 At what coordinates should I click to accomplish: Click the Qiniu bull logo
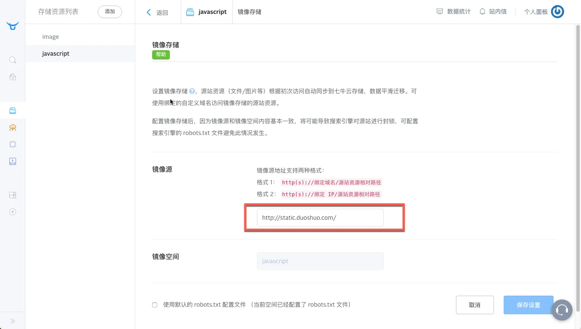coord(13,26)
